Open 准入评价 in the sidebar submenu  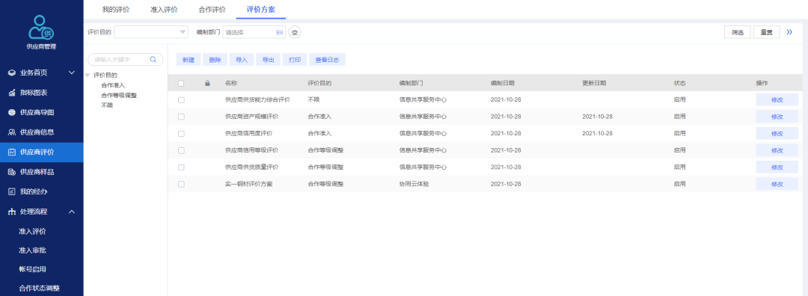pos(32,231)
